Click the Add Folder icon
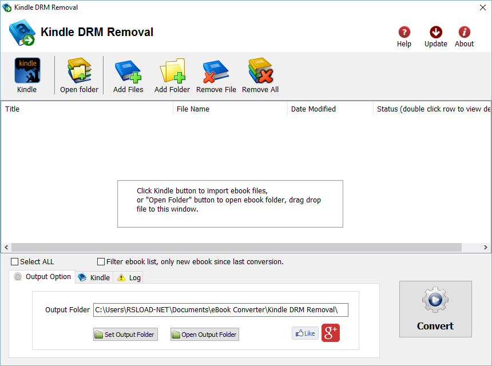The height and width of the screenshot is (366, 492). click(x=172, y=70)
